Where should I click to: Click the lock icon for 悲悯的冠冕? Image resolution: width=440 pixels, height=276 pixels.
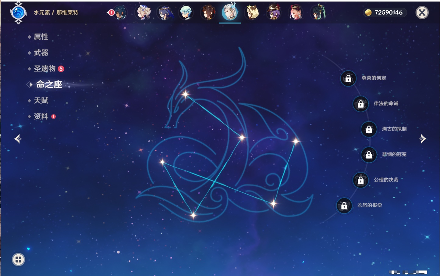click(x=369, y=155)
